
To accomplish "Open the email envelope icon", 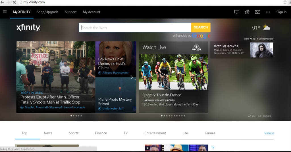I will (257, 12).
